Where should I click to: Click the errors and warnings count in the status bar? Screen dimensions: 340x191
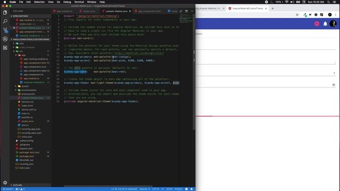coord(20,189)
